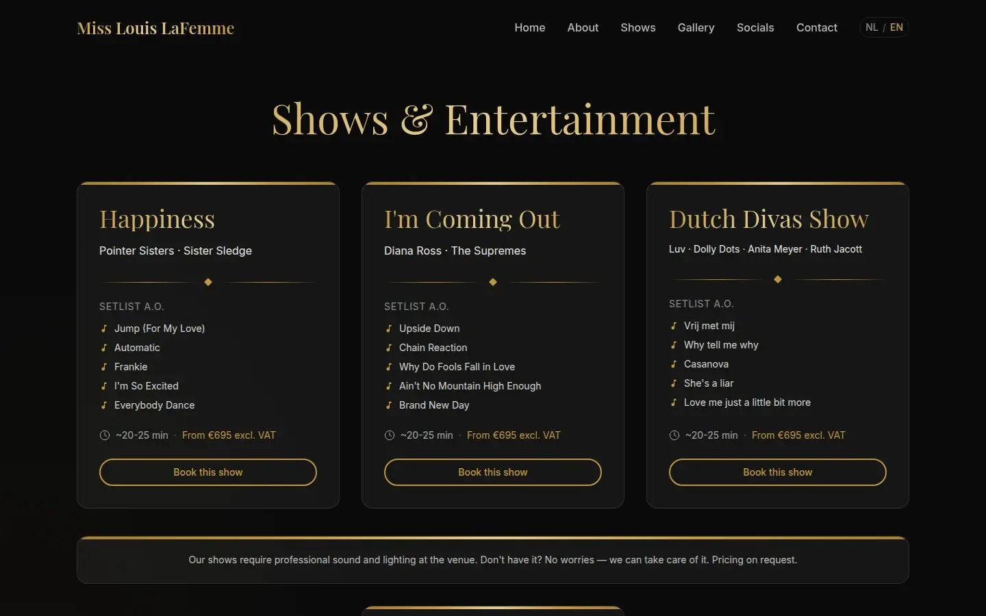Click the clock icon in Dutch Divas Show card
Image resolution: width=986 pixels, height=616 pixels.
click(674, 435)
